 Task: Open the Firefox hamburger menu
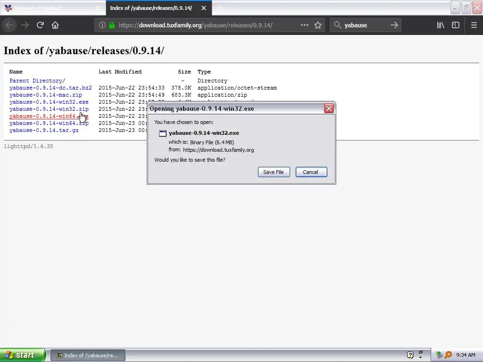[474, 25]
